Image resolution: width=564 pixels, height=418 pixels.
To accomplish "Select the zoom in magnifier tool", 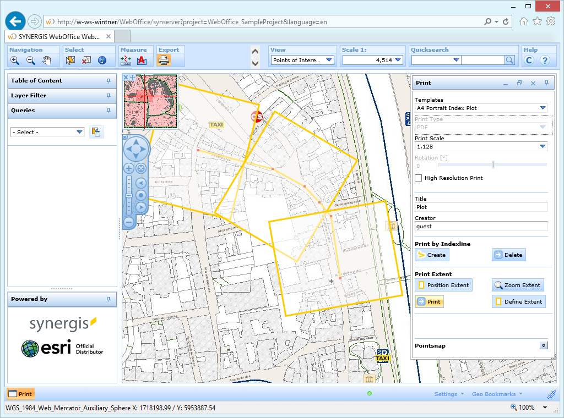I will [x=15, y=61].
